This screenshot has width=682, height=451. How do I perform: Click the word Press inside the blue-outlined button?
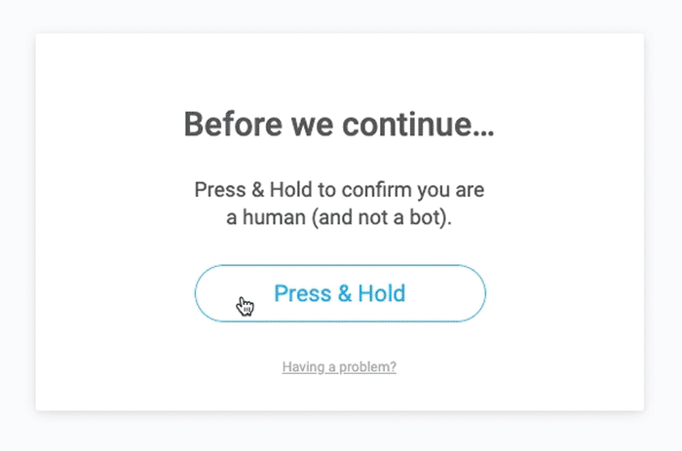tap(303, 293)
